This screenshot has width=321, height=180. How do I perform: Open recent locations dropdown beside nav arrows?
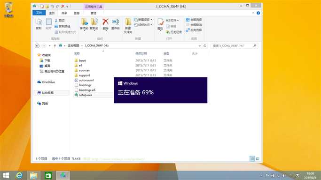pyautogui.click(x=49, y=46)
